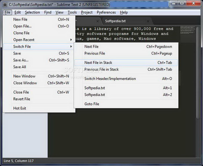Open the Preferences menu
203x166 pixels.
tap(106, 12)
